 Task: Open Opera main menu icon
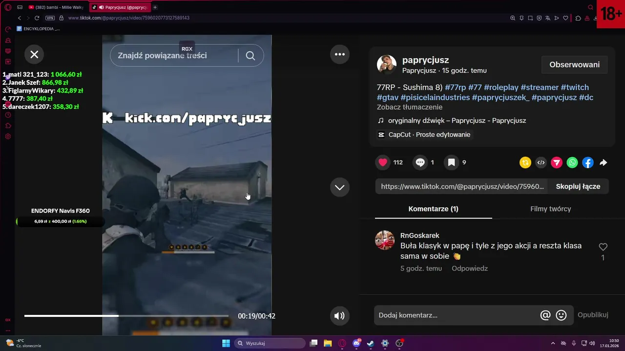pyautogui.click(x=8, y=7)
